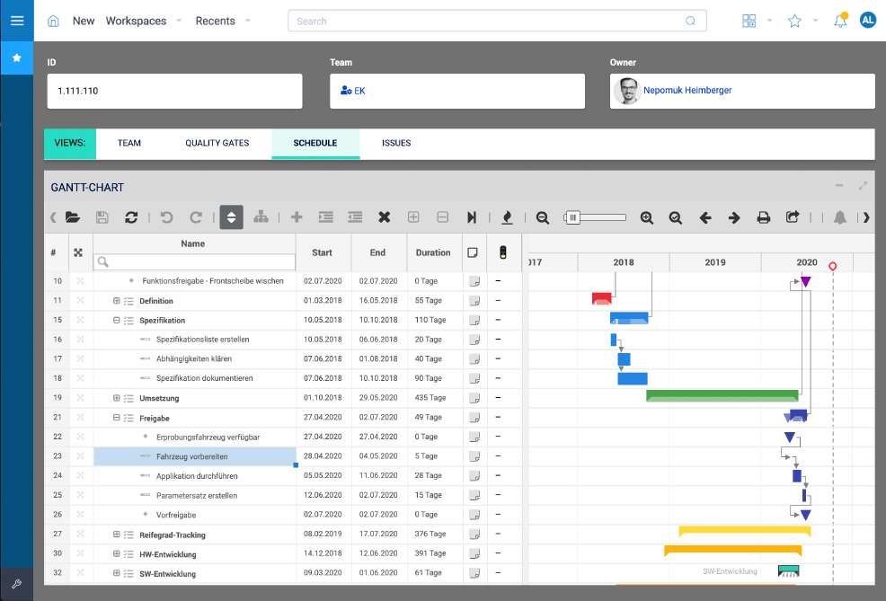This screenshot has width=886, height=601.
Task: Switch to the Quality Gates tab
Action: (217, 143)
